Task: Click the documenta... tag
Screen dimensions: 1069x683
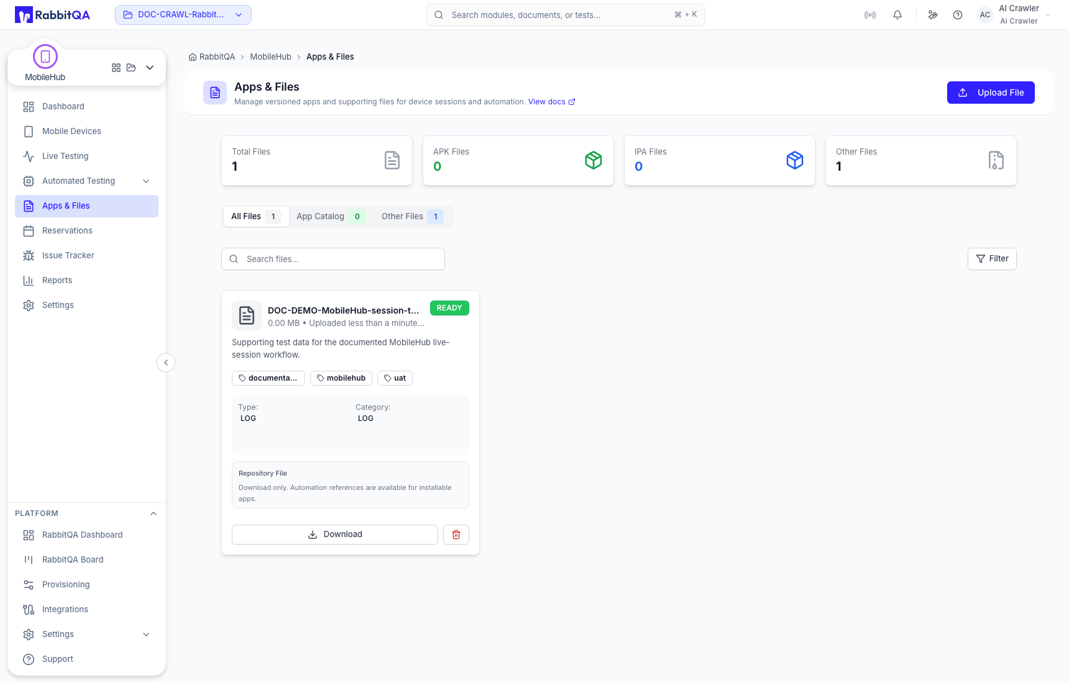Action: click(x=268, y=378)
